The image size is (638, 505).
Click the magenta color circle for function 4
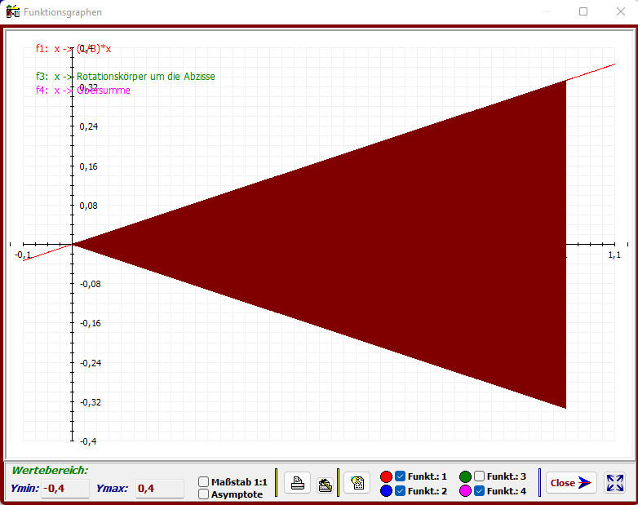(x=465, y=491)
